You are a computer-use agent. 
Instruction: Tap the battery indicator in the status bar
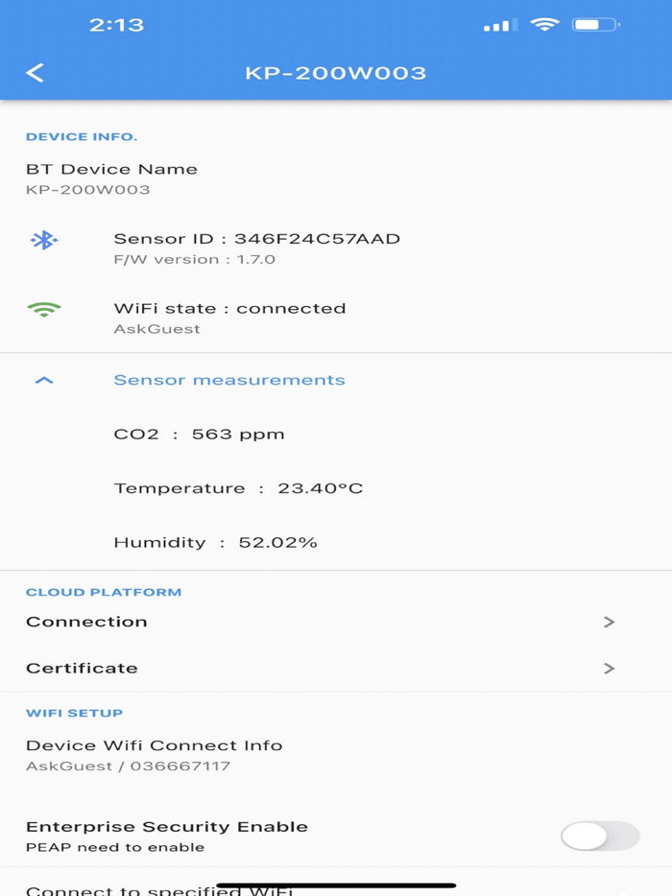click(595, 25)
